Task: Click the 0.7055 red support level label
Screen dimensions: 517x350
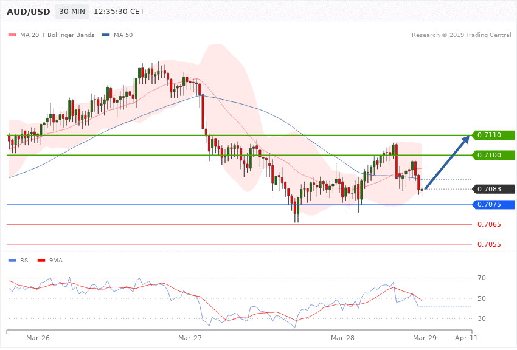Action: click(x=489, y=245)
